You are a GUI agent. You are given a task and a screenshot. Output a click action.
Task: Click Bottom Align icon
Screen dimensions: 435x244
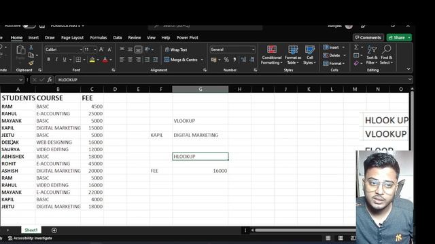point(138,49)
